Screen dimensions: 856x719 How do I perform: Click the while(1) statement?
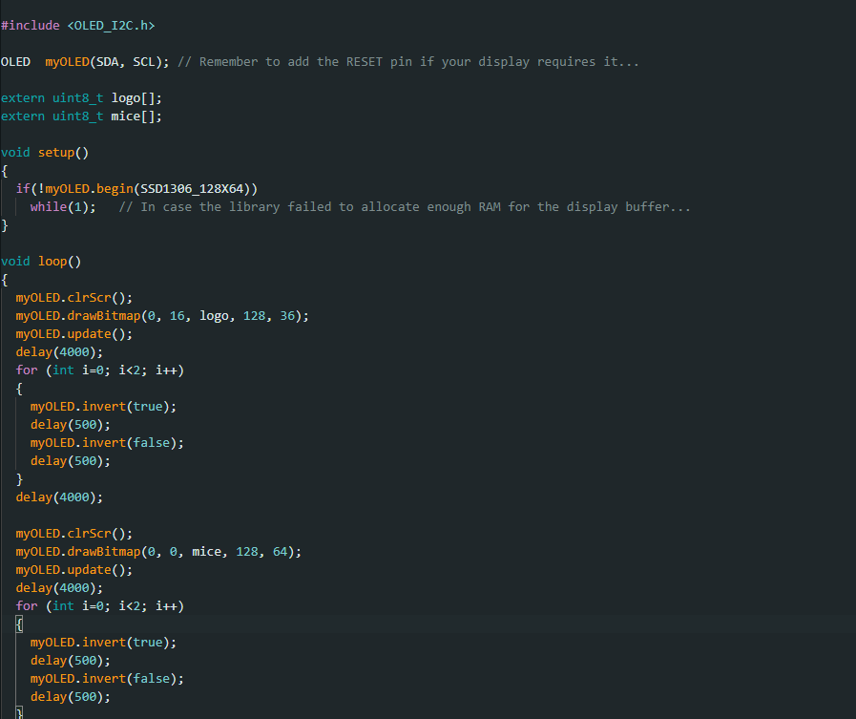63,207
